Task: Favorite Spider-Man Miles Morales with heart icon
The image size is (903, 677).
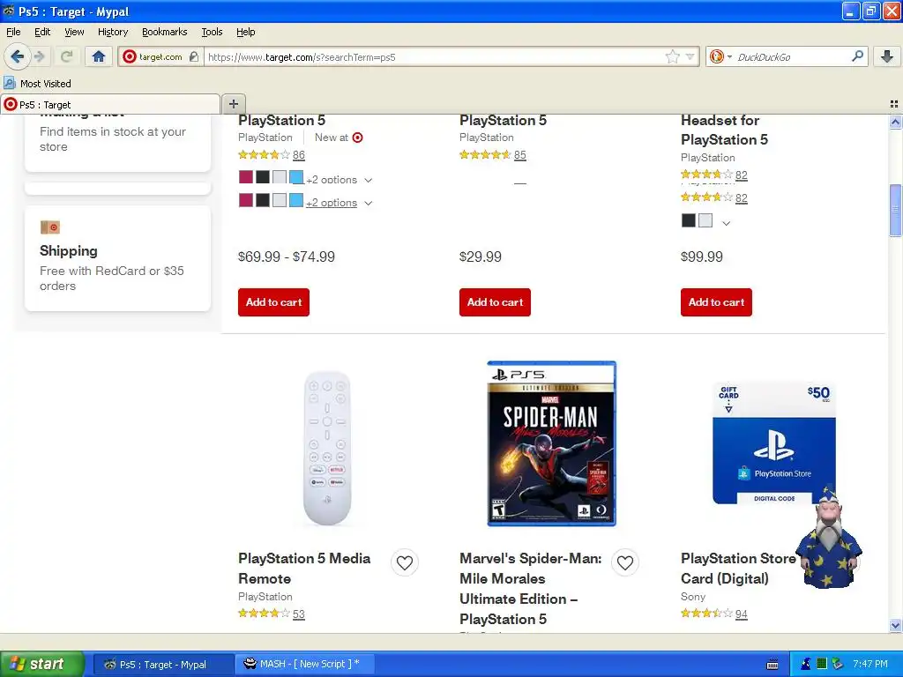Action: (x=625, y=562)
